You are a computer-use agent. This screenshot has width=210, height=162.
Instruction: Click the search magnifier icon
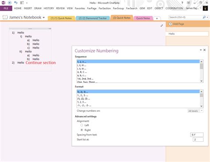click(204, 17)
